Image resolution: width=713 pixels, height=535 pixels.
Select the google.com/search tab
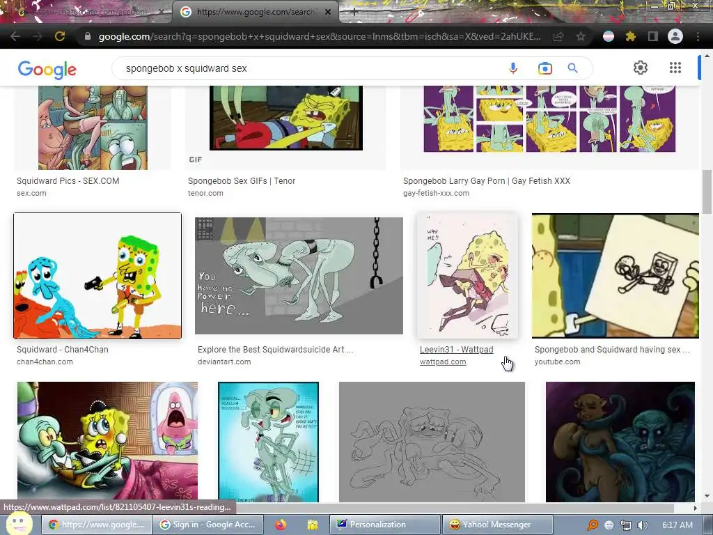(x=255, y=13)
